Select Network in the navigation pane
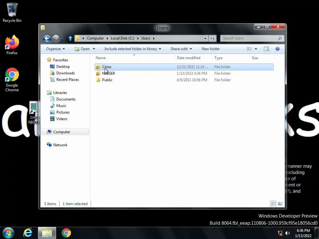This screenshot has height=239, width=319. pos(60,145)
